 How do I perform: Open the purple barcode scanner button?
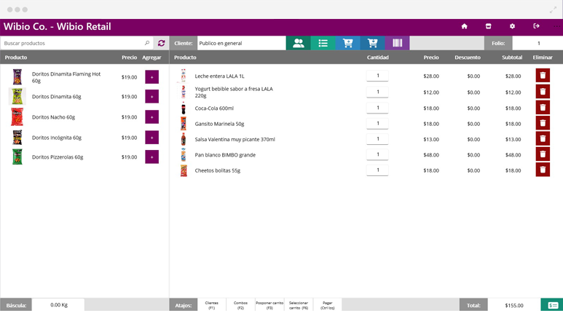(397, 43)
